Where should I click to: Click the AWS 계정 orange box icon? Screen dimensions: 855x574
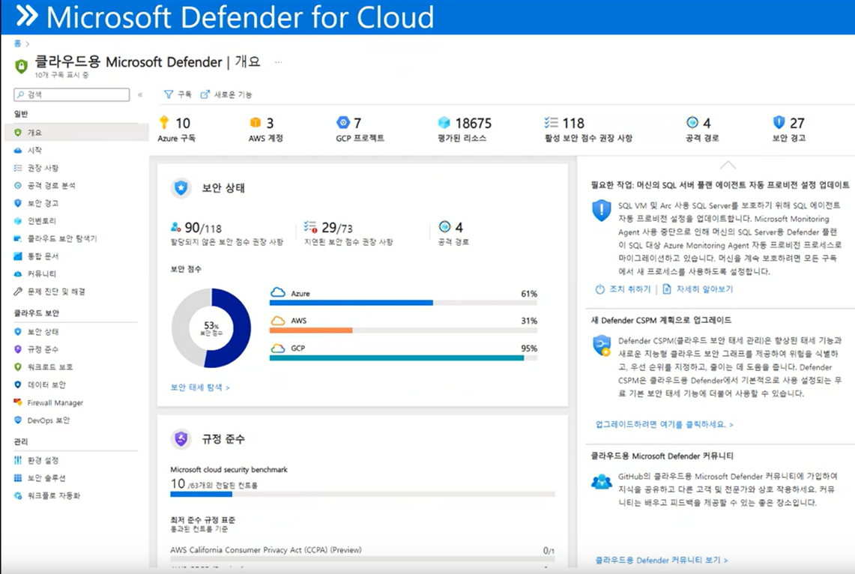click(x=256, y=122)
